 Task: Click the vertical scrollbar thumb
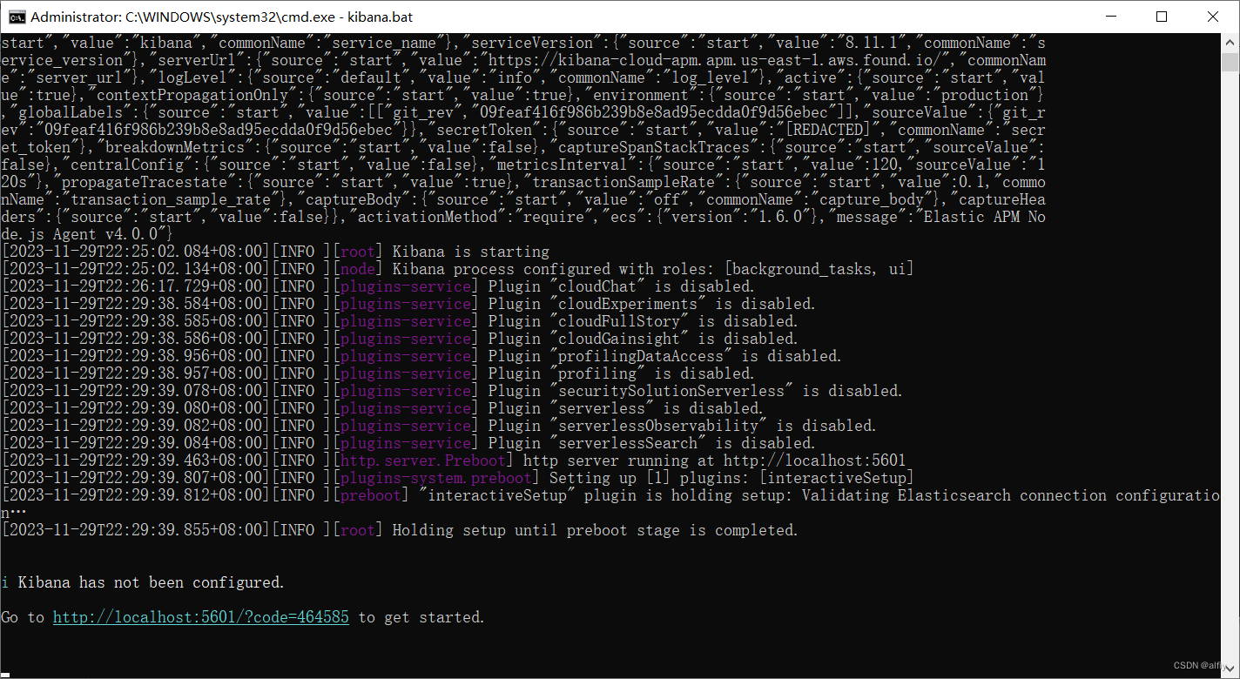point(1230,62)
